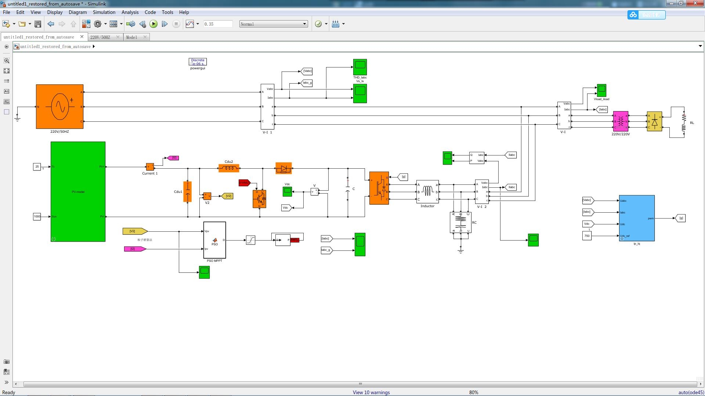Select the Annotation tool in the left palette
This screenshot has height=396, width=705.
tap(7, 91)
